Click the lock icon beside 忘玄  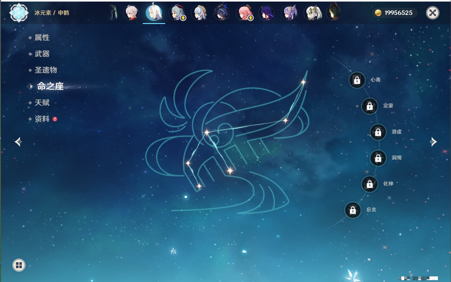coord(353,210)
